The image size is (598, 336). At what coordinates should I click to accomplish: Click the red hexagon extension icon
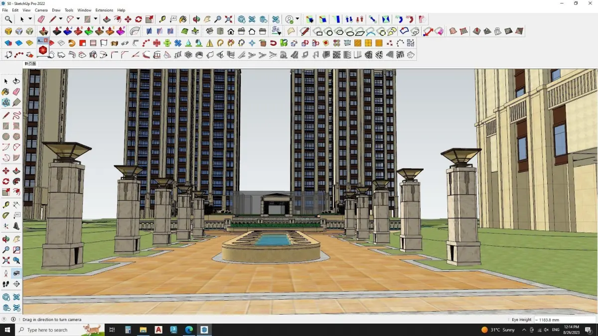(x=43, y=50)
